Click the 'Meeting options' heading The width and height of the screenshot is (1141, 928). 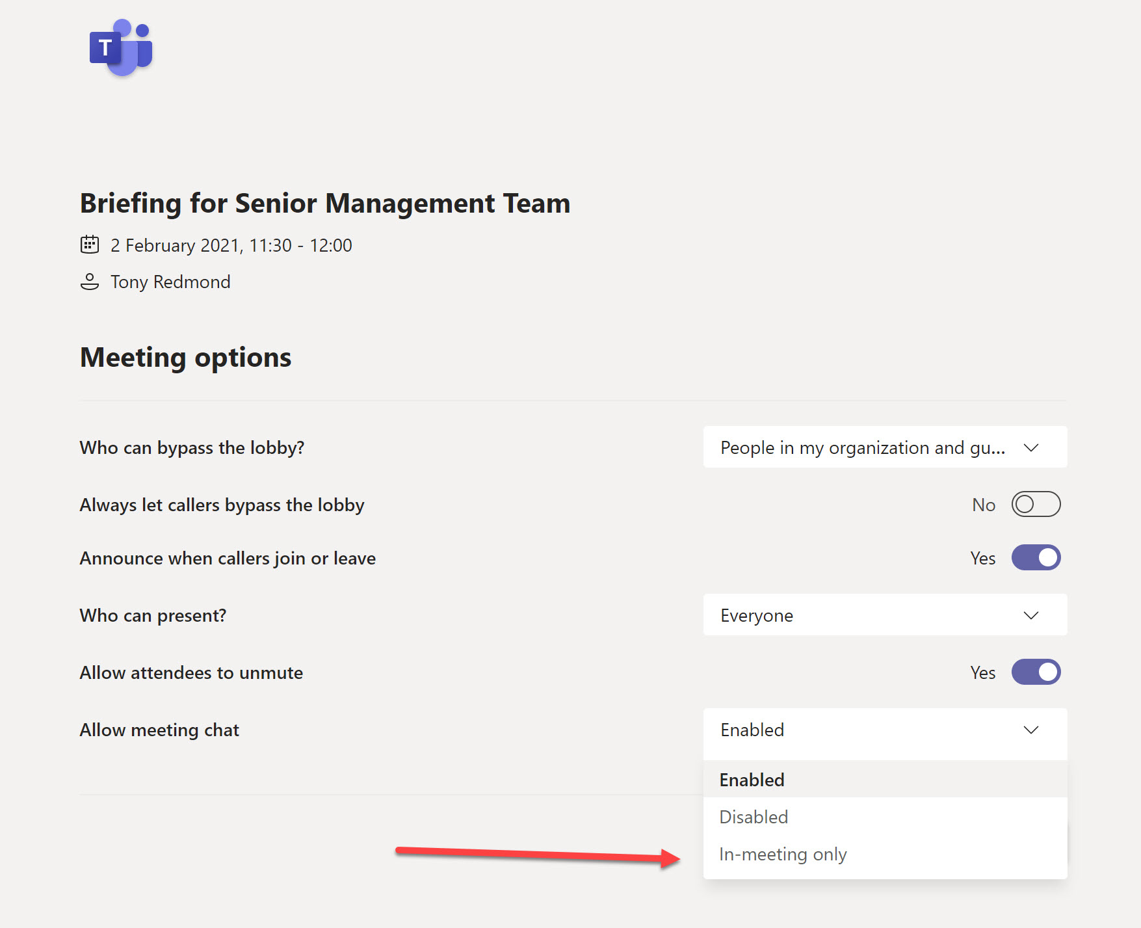[185, 358]
